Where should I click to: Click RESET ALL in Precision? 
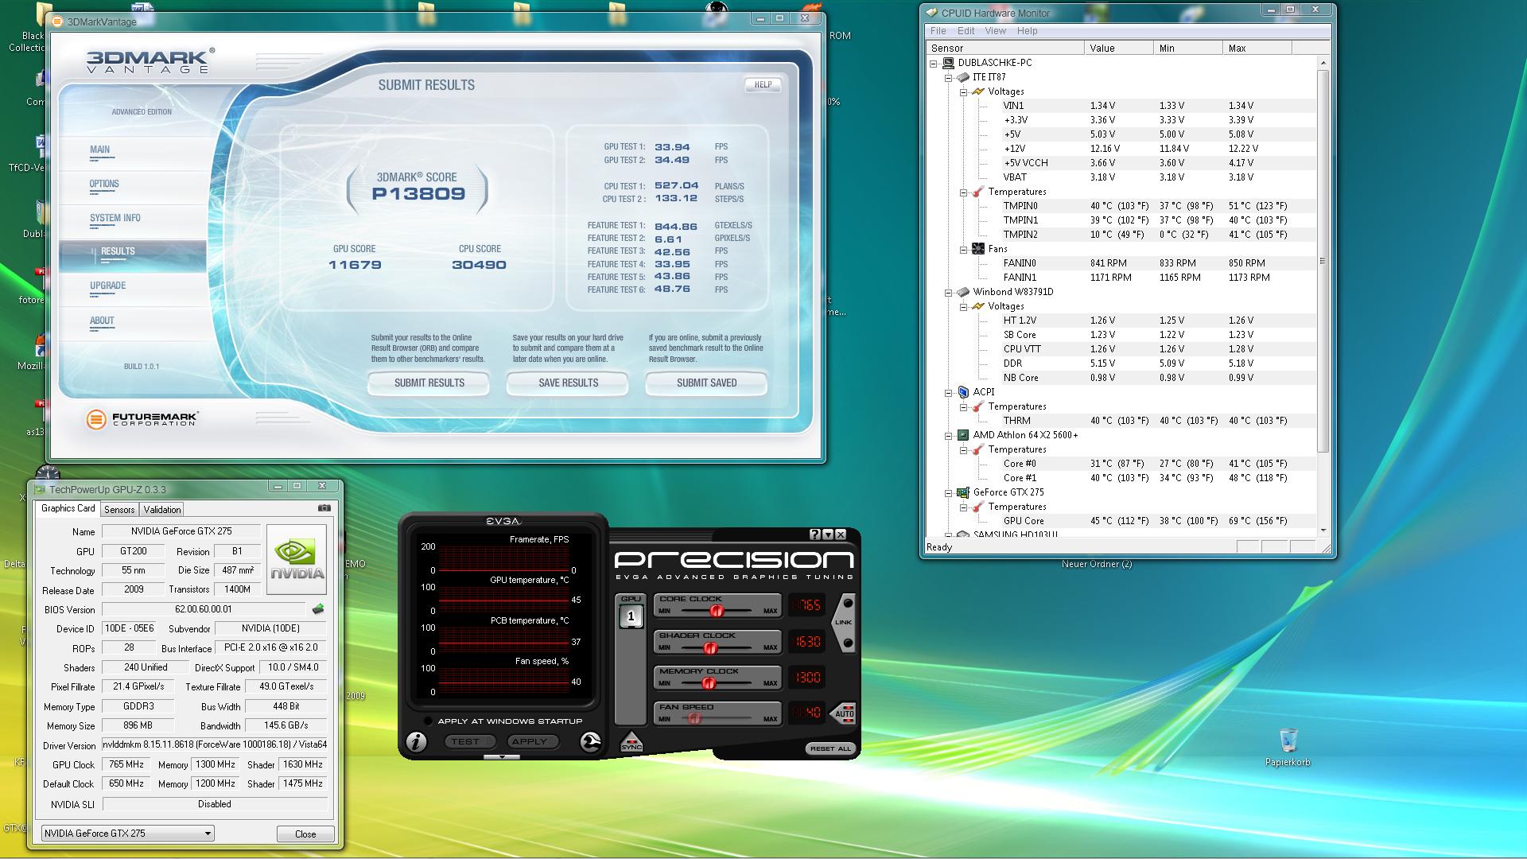[x=830, y=748]
